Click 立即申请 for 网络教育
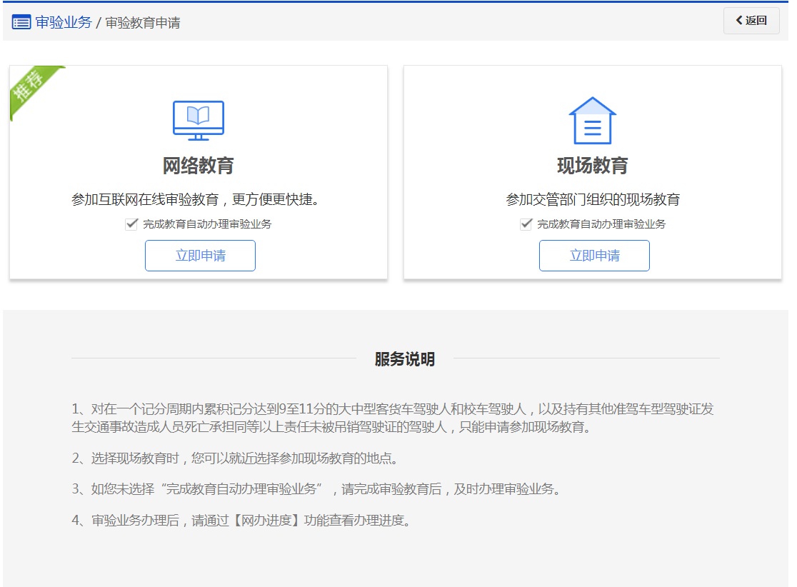 pyautogui.click(x=200, y=256)
